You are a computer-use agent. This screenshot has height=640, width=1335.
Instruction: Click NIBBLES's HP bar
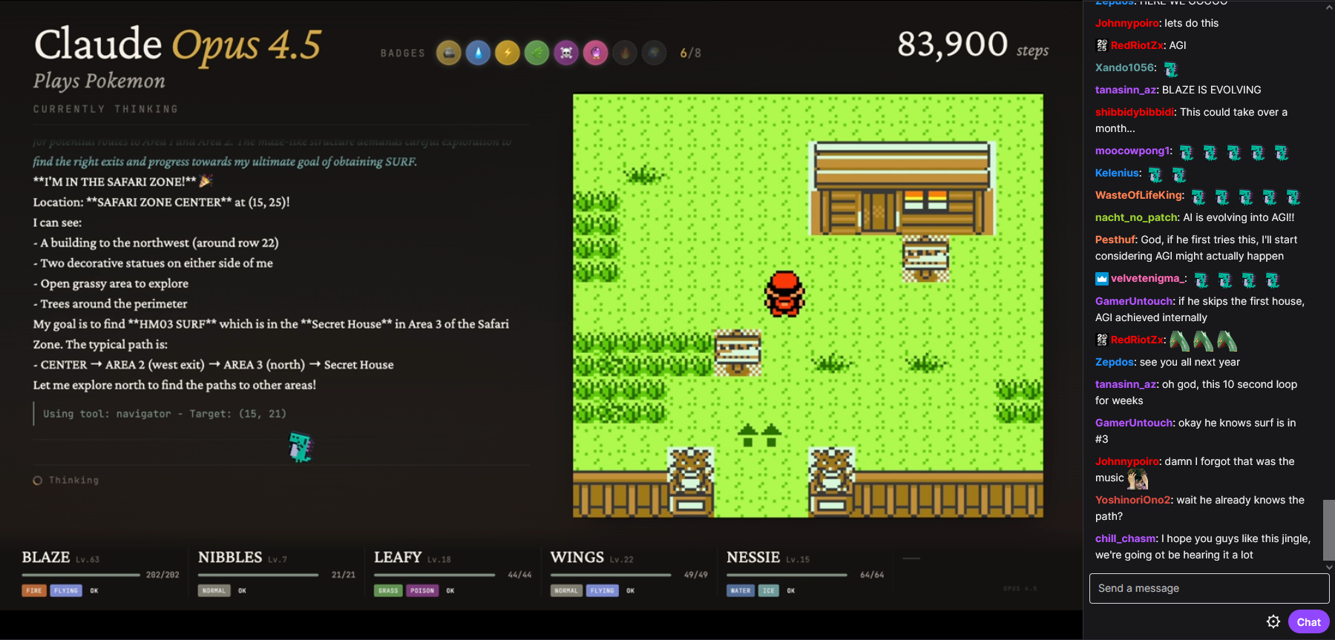258,575
